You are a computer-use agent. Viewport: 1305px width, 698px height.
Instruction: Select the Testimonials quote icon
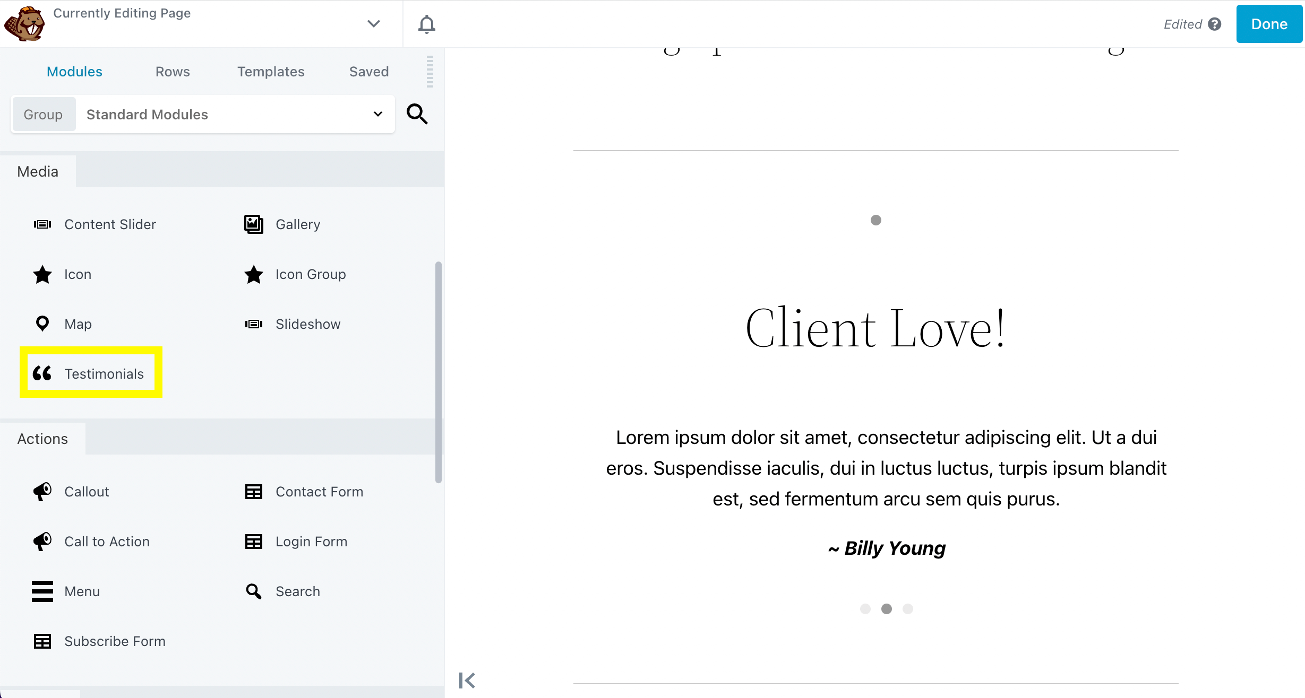pyautogui.click(x=42, y=373)
